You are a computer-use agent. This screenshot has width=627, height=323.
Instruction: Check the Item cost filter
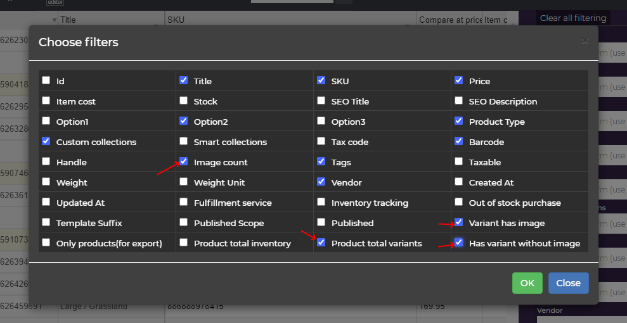(46, 101)
